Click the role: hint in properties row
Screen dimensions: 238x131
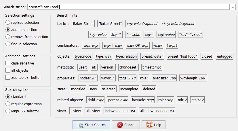click(x=144, y=78)
